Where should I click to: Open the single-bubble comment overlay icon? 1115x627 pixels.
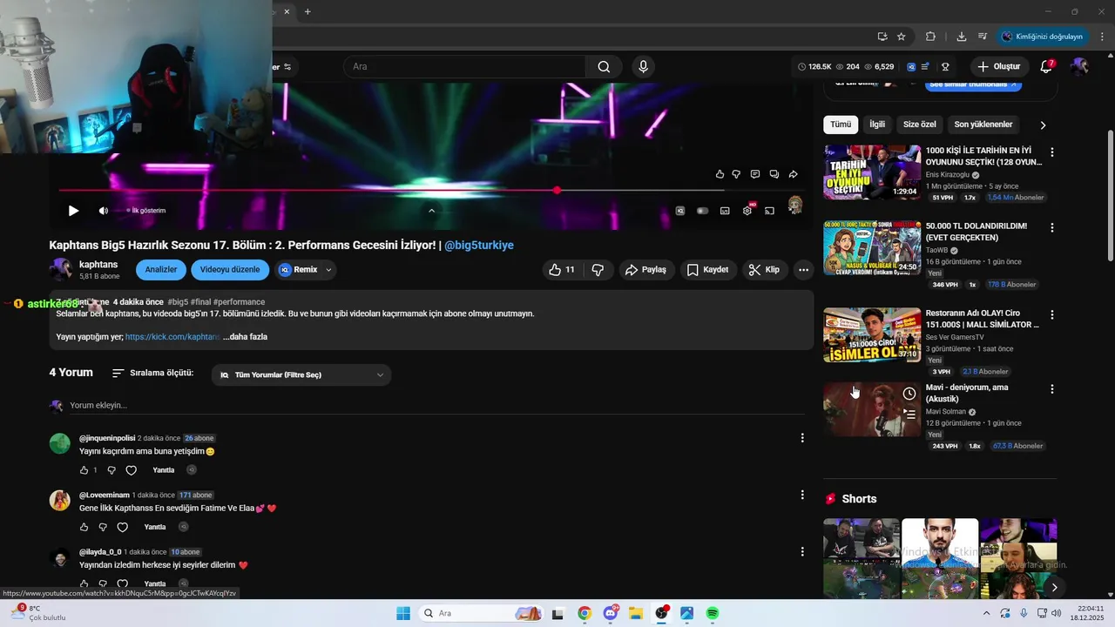755,174
